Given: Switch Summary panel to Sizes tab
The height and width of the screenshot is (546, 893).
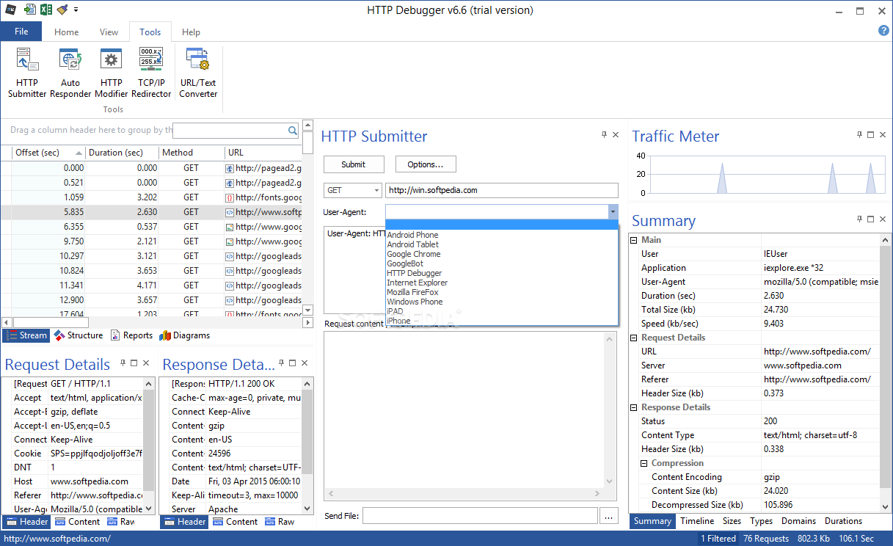Looking at the screenshot, I should 732,521.
